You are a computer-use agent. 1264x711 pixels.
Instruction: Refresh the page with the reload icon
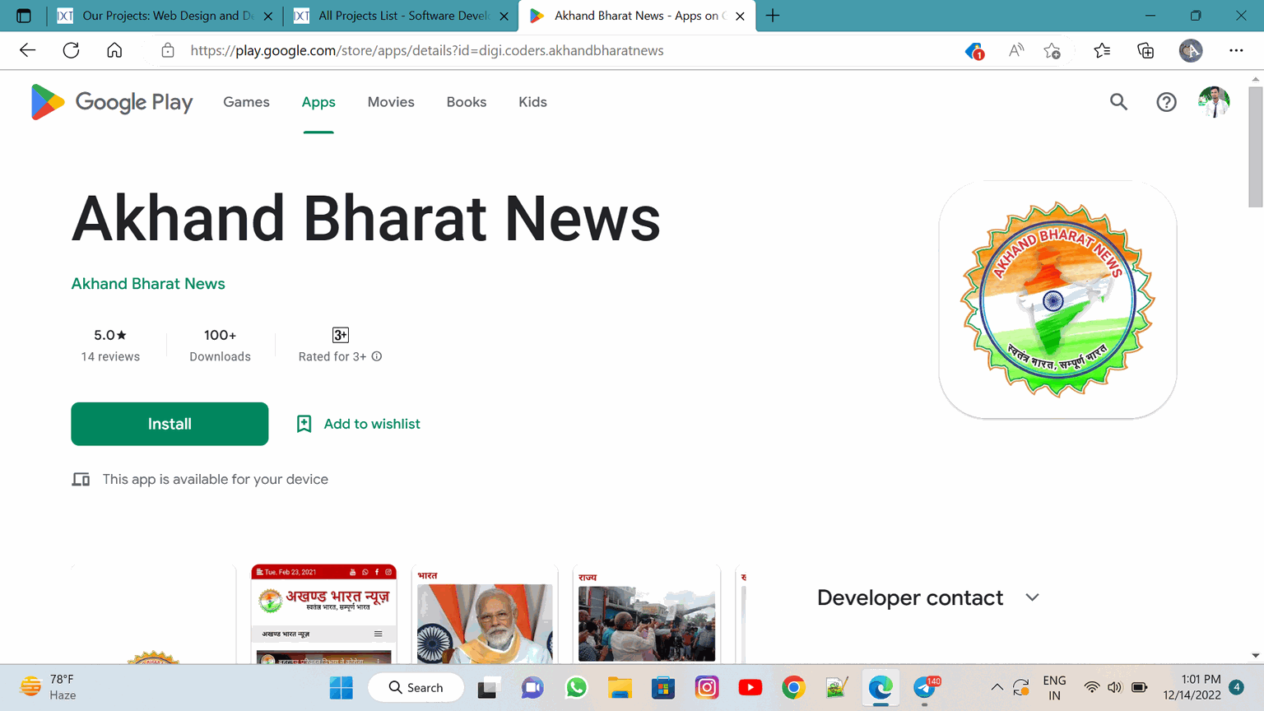click(71, 50)
